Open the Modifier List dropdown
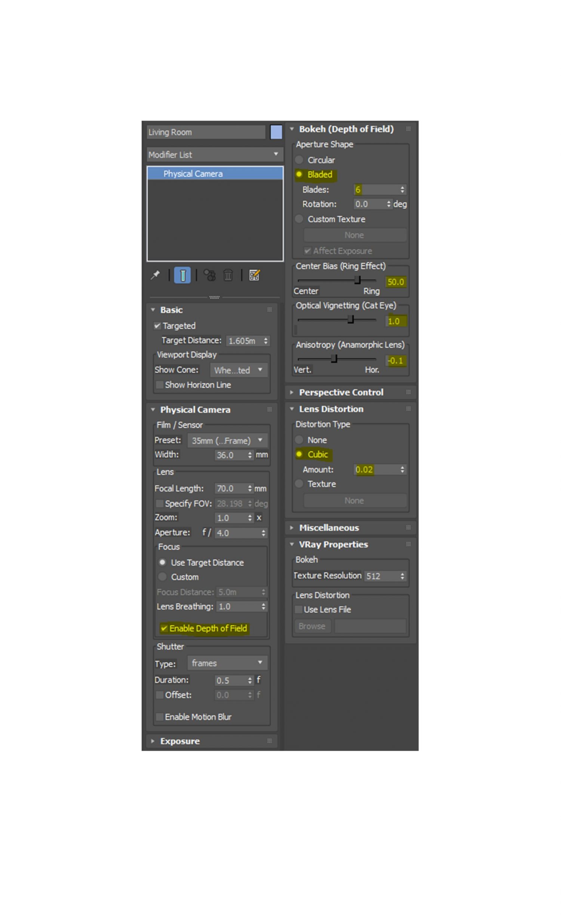The image size is (561, 915). [x=215, y=155]
